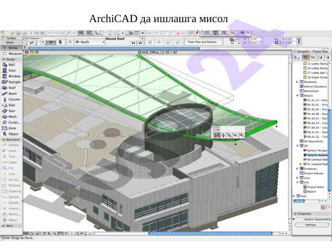Select Generic Axonometry in Navigator tree

(x=315, y=155)
